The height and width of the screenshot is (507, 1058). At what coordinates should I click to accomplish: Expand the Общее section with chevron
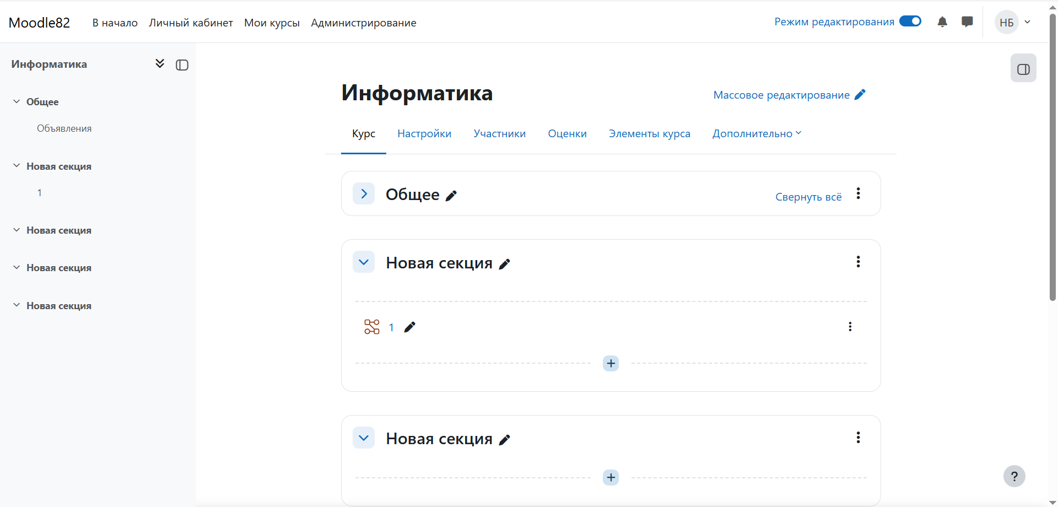(364, 194)
